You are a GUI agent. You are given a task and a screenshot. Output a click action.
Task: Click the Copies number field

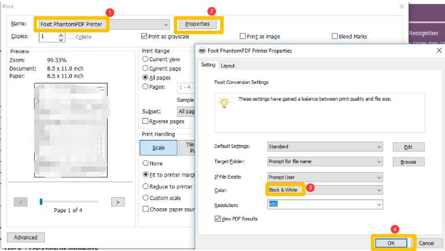click(49, 36)
